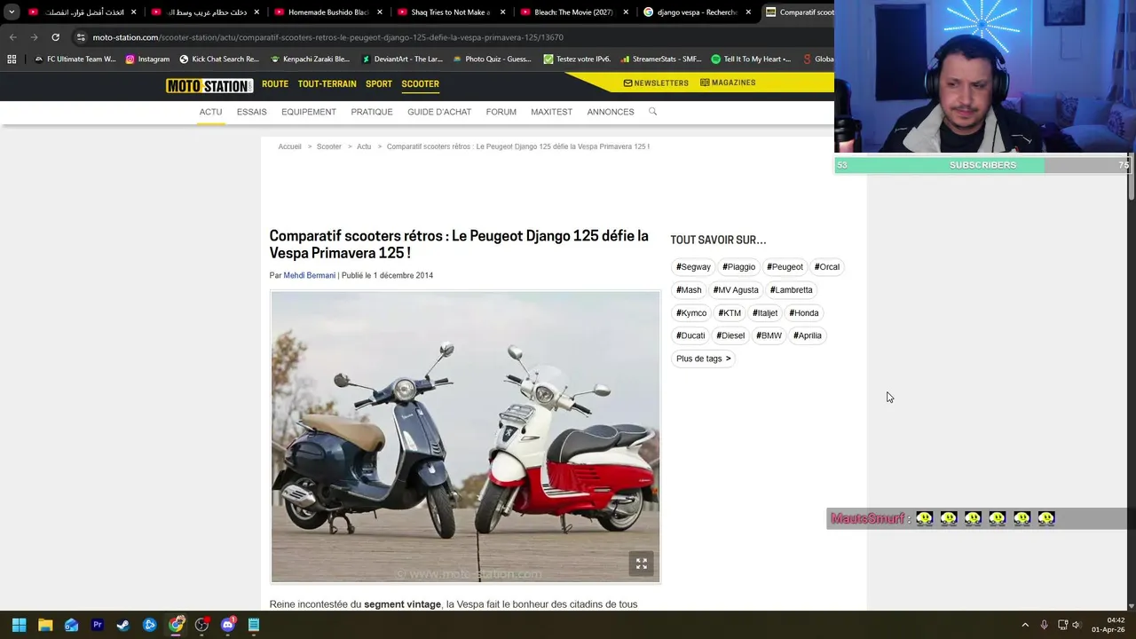Open network status tray icon
This screenshot has height=639, width=1136.
(1061, 625)
